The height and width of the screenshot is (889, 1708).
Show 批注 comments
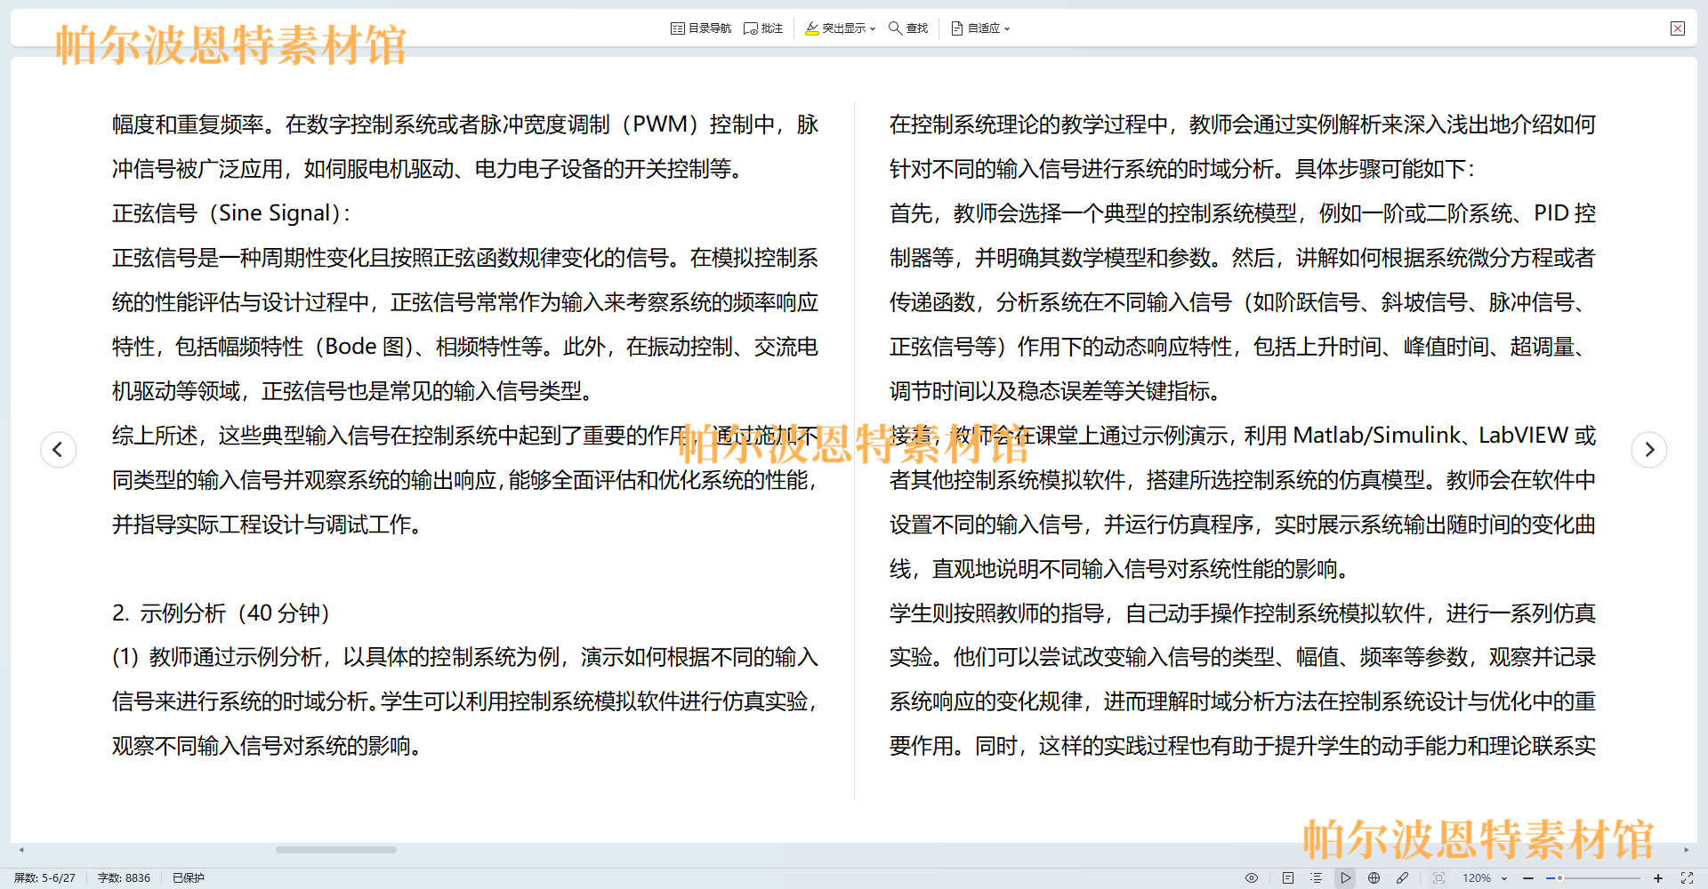pos(763,28)
